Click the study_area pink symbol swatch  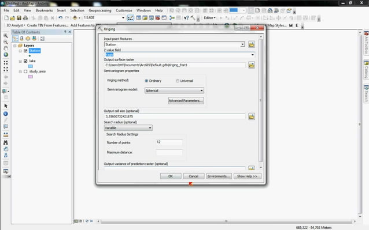(30, 77)
